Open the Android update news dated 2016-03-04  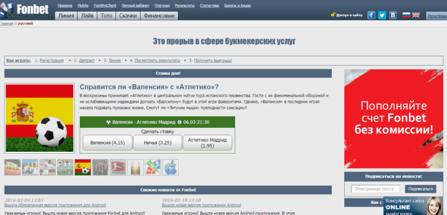[x=55, y=205]
